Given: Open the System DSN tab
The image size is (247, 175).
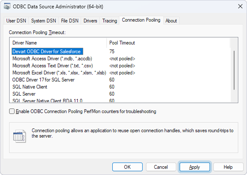Looking at the screenshot, I should click(44, 21).
